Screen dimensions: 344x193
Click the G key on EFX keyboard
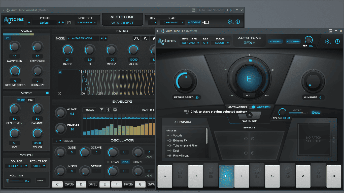(272, 176)
